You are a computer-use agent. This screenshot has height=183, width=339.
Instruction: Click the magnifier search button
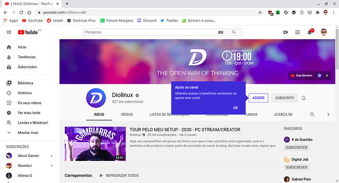pyautogui.click(x=234, y=32)
